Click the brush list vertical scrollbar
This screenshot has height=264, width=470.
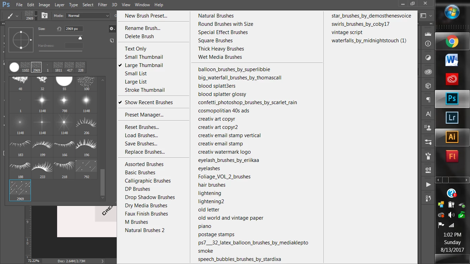click(103, 182)
